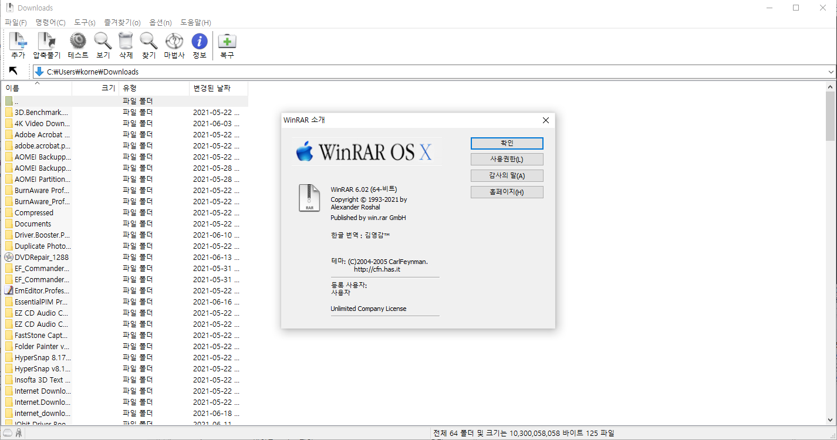837x440 pixels.
Task: Click the 사용권한(L) license button
Action: pos(507,160)
